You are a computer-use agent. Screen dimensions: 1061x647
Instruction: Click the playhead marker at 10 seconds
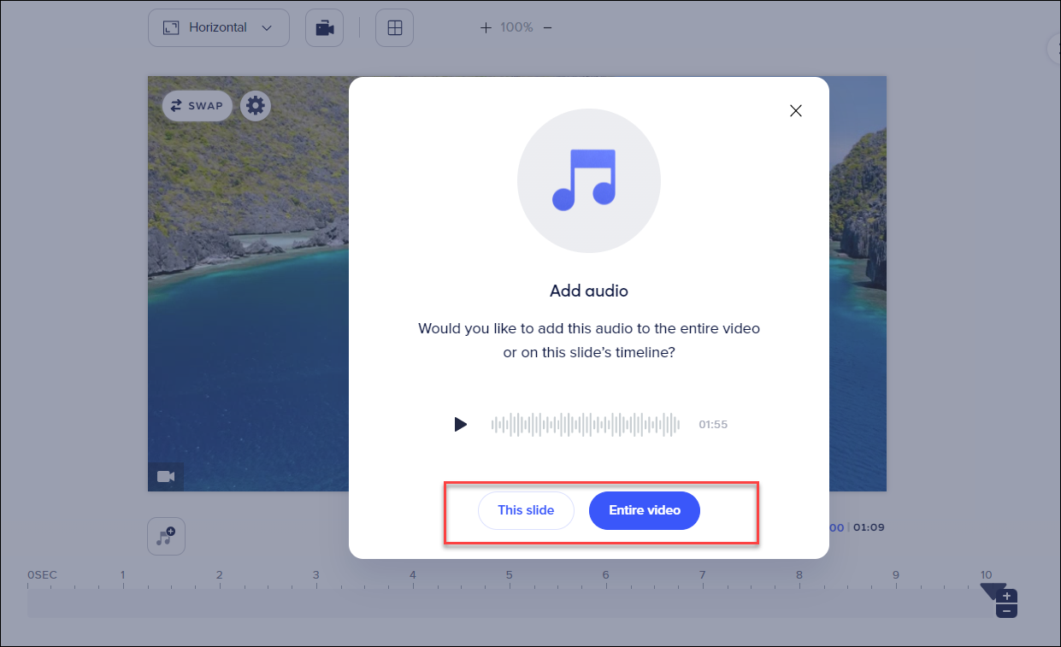point(990,591)
